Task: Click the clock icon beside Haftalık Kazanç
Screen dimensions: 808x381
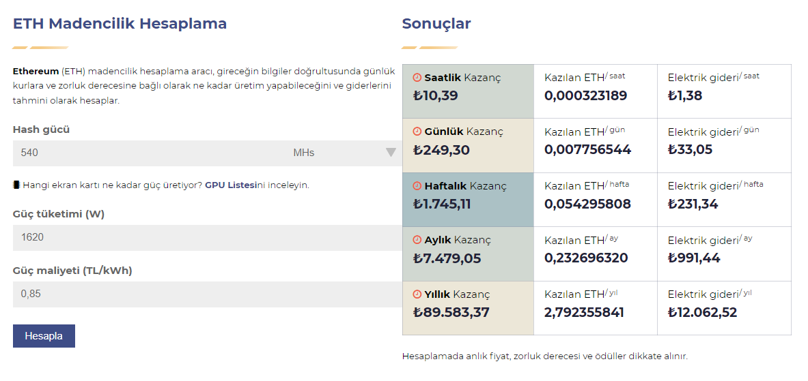Action: pyautogui.click(x=417, y=186)
